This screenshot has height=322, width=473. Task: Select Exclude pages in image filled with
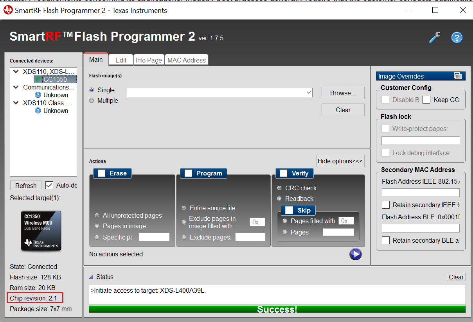coord(183,222)
